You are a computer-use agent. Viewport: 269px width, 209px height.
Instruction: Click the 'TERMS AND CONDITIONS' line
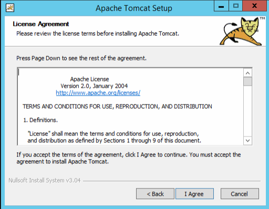pyautogui.click(x=117, y=107)
